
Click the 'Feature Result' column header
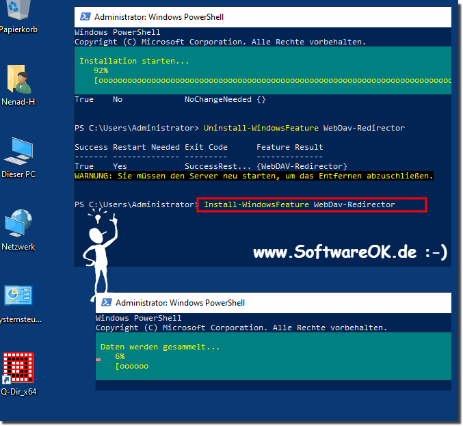coord(290,147)
